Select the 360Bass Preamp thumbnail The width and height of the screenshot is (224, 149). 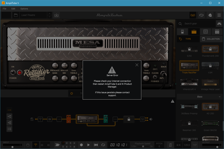189,107
